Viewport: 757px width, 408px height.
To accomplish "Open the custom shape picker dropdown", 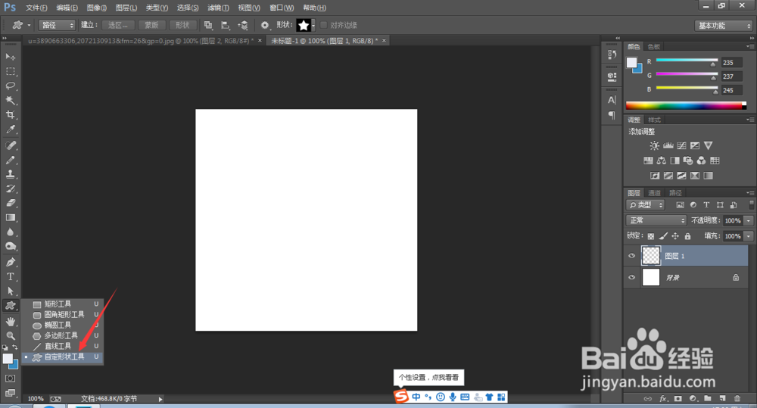I will tap(313, 25).
